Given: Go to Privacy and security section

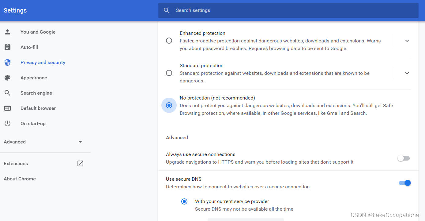Looking at the screenshot, I should 43,62.
